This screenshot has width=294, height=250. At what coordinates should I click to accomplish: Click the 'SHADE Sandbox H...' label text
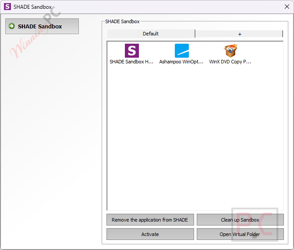(131, 62)
